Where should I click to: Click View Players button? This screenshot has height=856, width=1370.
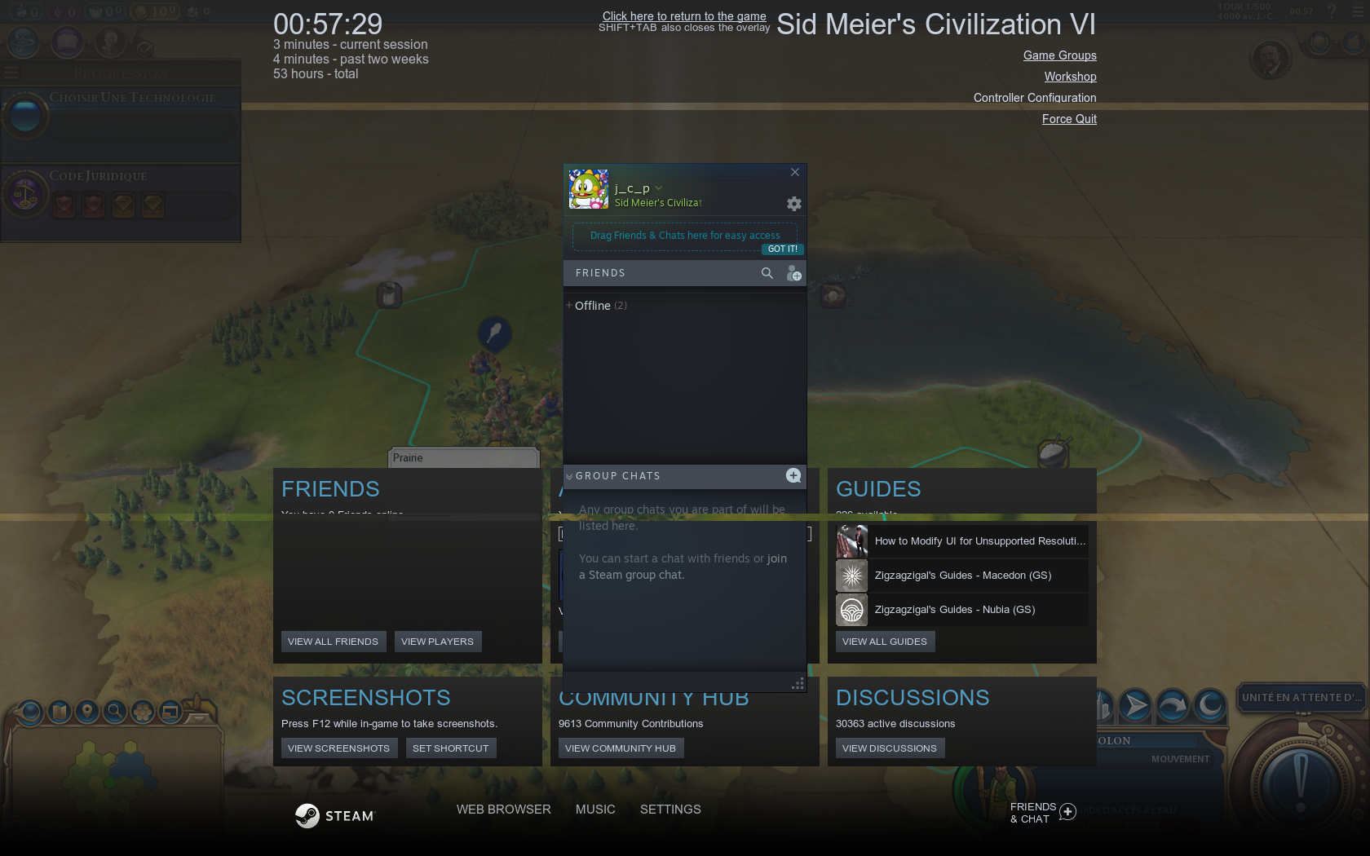tap(437, 642)
